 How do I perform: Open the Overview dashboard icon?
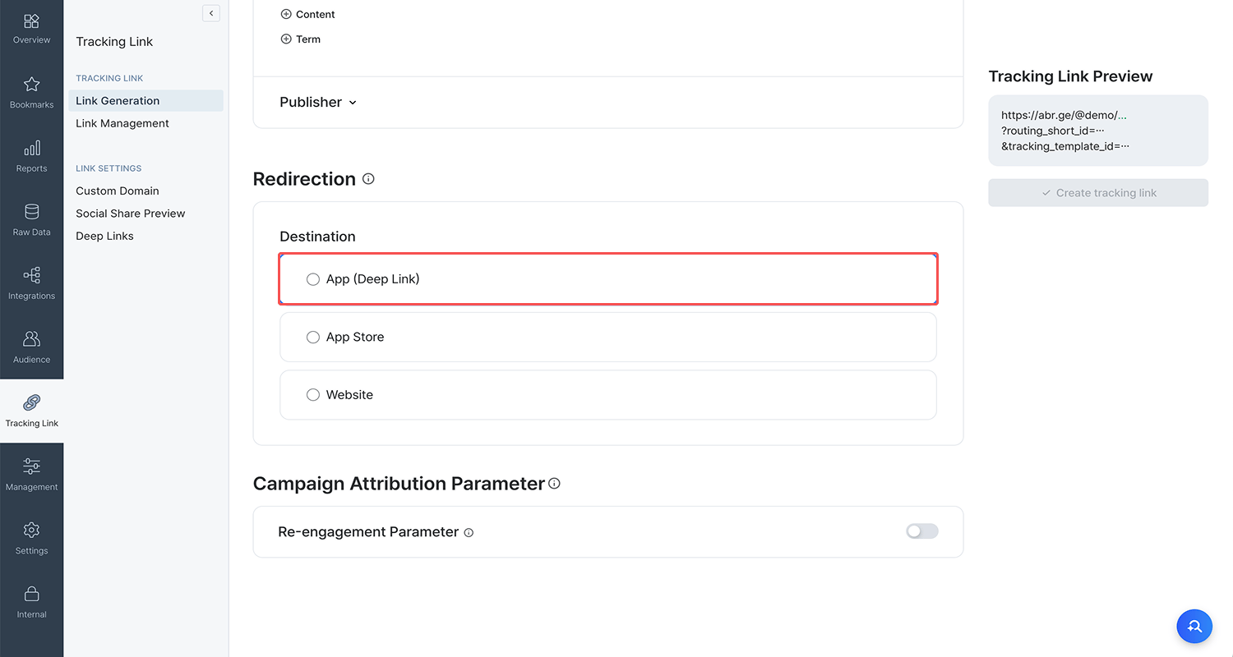(x=31, y=21)
